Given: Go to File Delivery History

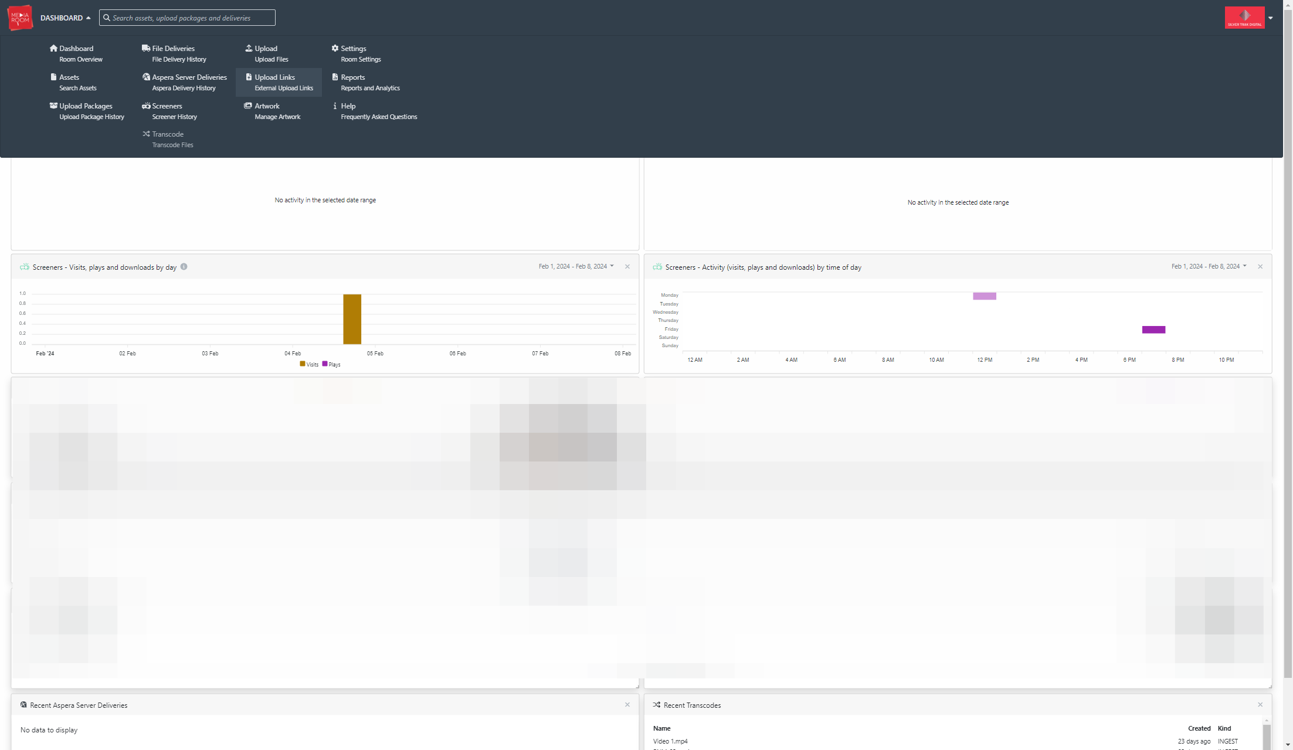Looking at the screenshot, I should coord(179,59).
